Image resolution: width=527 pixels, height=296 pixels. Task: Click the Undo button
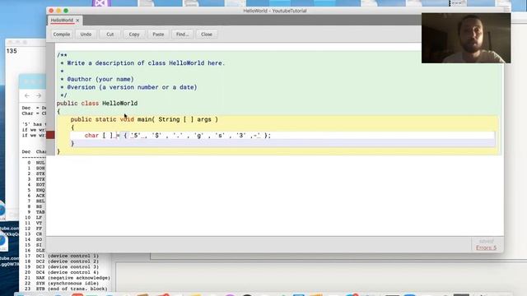[86, 35]
